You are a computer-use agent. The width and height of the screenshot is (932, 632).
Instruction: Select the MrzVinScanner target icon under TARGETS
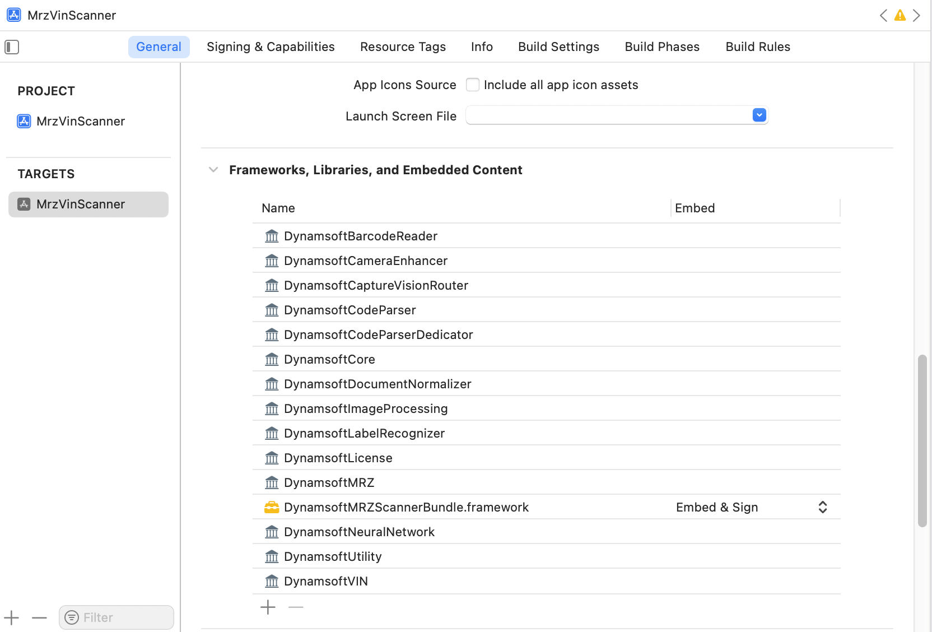(24, 204)
